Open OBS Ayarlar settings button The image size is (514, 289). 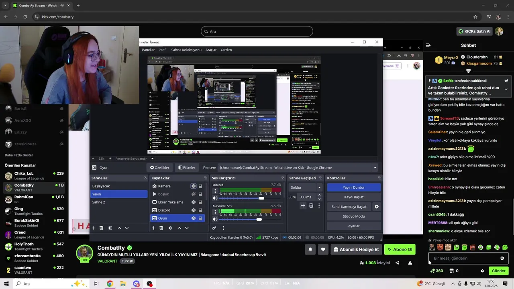tap(353, 226)
